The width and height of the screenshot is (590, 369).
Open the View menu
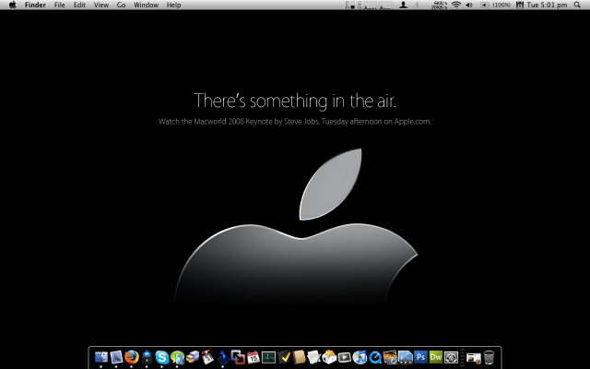pyautogui.click(x=101, y=5)
